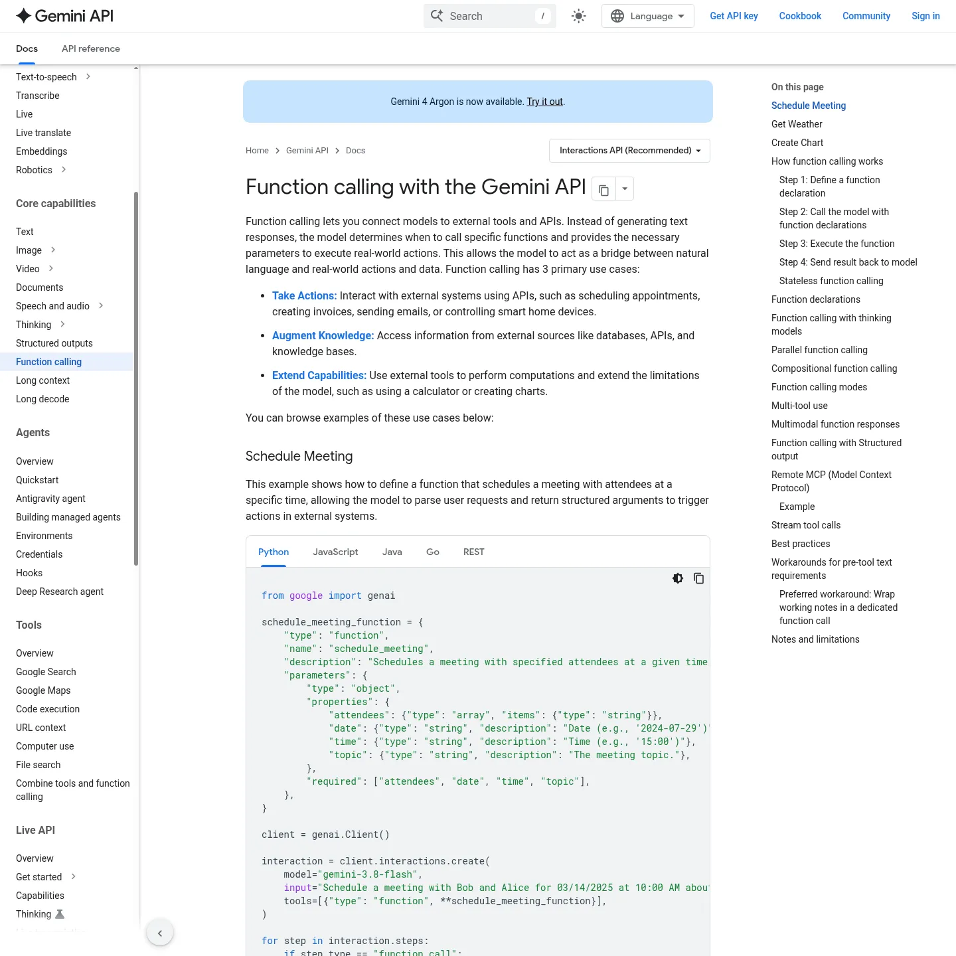
Task: Open the Interactions API (Recommended) dropdown
Action: click(629, 151)
